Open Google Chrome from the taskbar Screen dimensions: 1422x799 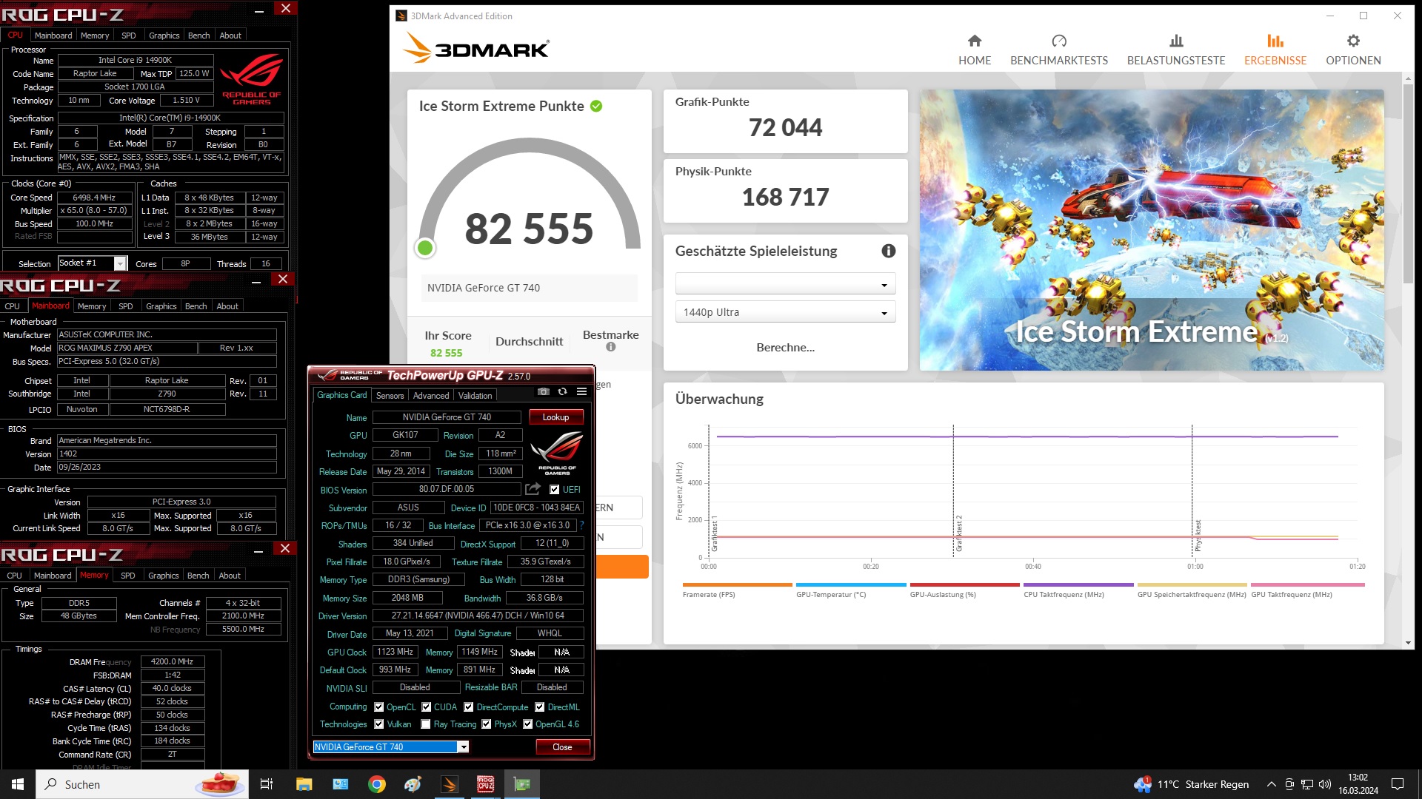click(x=377, y=784)
